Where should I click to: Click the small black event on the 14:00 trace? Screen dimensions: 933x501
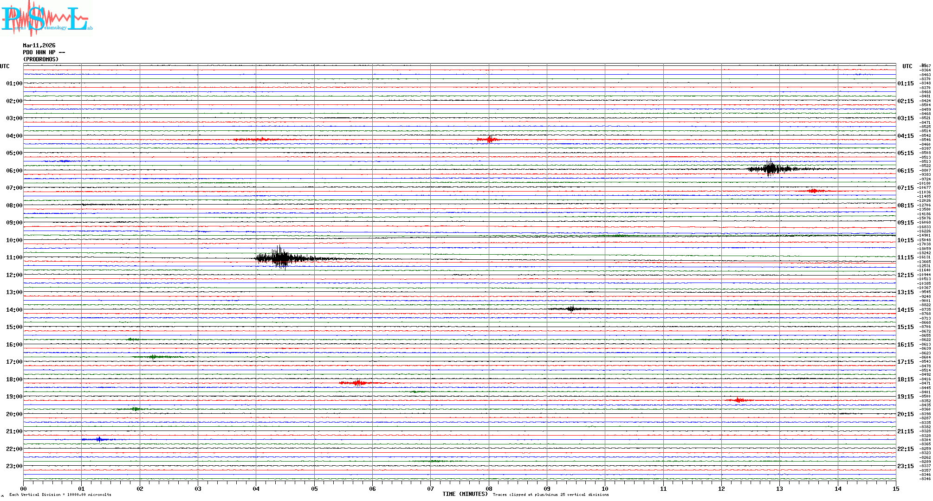(571, 309)
